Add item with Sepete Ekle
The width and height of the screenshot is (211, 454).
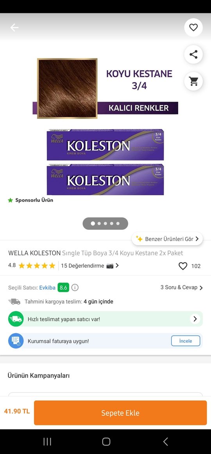[120, 413]
